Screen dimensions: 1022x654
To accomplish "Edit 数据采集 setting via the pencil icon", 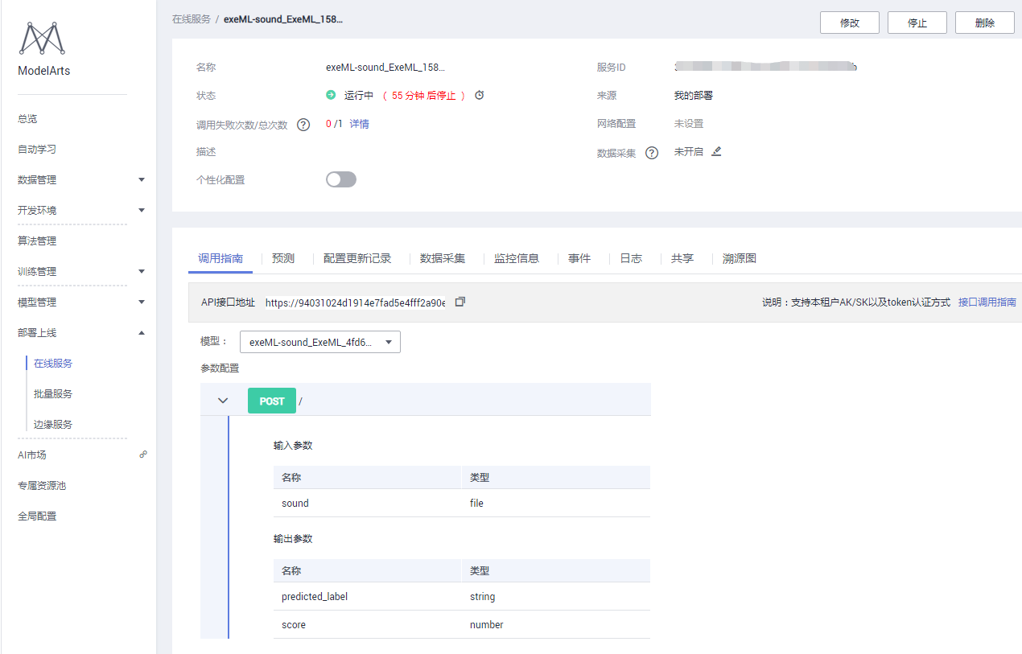I will (716, 151).
